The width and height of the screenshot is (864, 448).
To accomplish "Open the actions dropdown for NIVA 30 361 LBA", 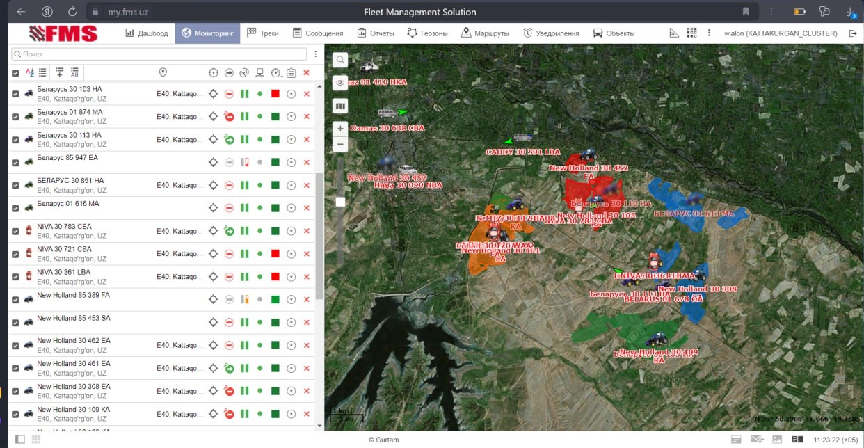I will click(x=291, y=277).
